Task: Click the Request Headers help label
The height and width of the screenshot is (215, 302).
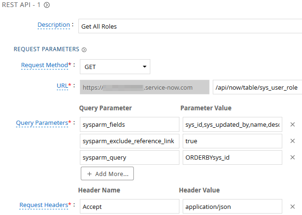Action: 44,205
